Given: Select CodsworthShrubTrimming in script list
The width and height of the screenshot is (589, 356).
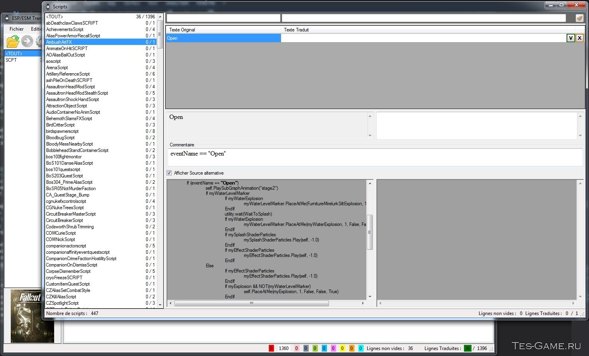Looking at the screenshot, I should [70, 227].
